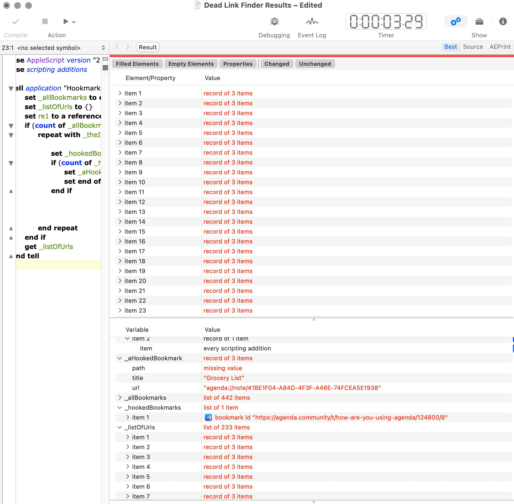
Task: Expand result item 12
Action: pos(120,202)
